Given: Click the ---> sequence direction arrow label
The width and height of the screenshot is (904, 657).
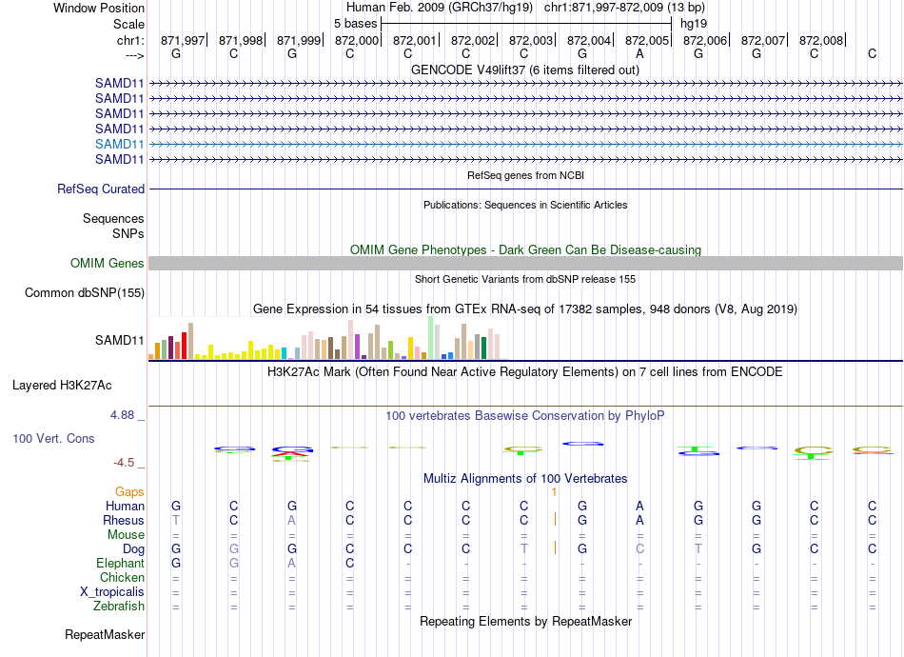Looking at the screenshot, I should (x=134, y=55).
